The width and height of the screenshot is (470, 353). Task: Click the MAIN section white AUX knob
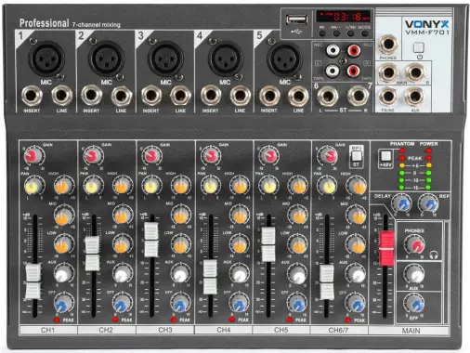[x=415, y=274]
